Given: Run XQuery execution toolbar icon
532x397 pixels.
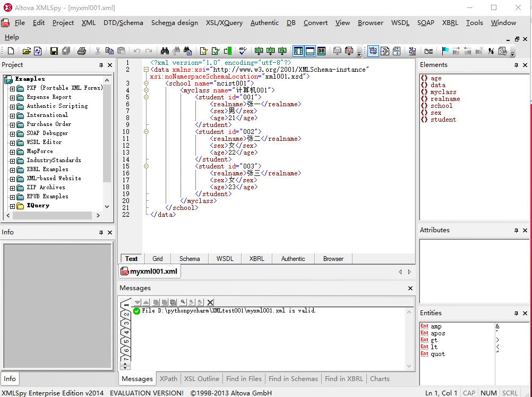Looking at the screenshot, I should tap(282, 51).
